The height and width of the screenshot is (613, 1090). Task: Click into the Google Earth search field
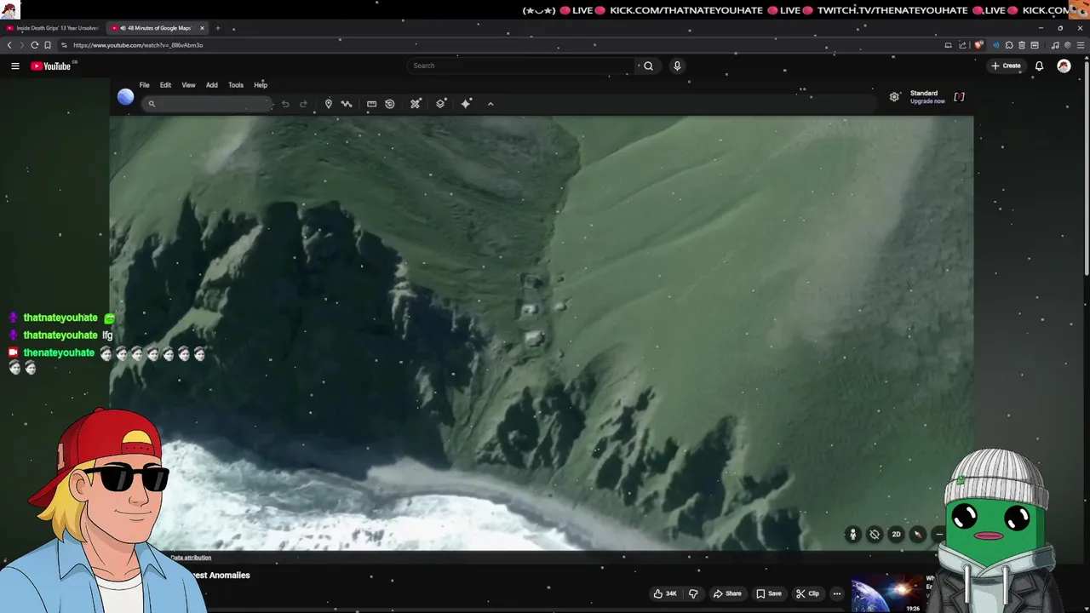coord(207,104)
